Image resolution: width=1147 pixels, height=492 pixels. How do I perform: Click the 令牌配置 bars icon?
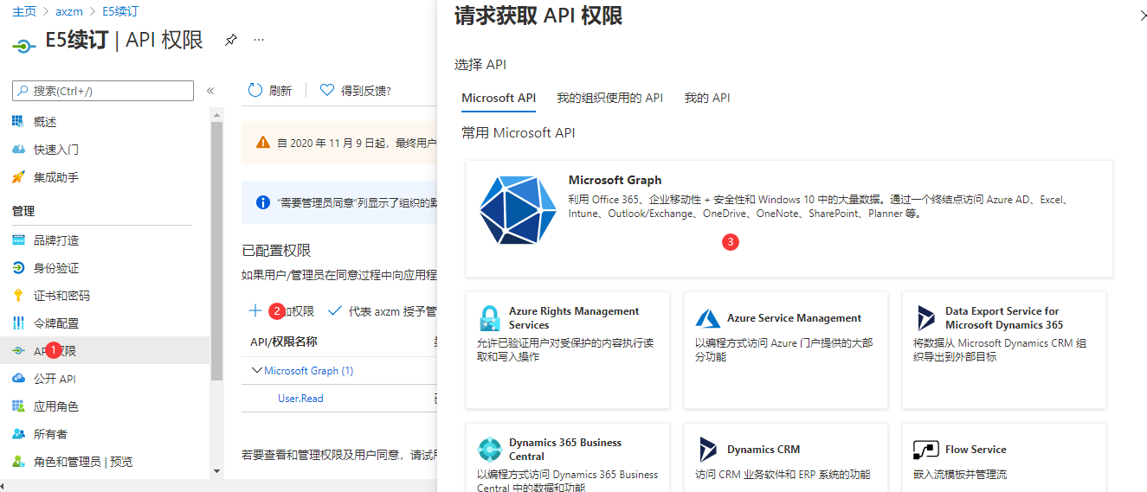tap(18, 323)
